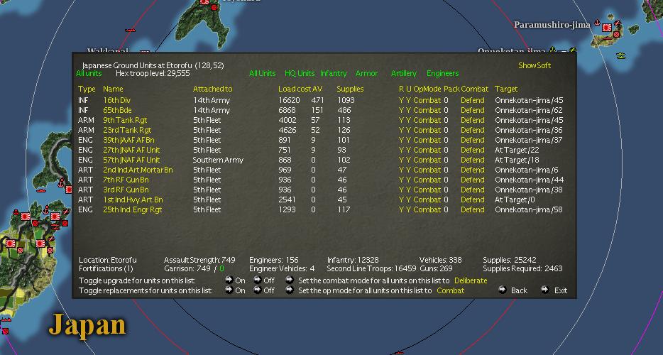Toggle upgrade (U) flag for 9th Tank Rgt
663x355 pixels.
click(x=408, y=120)
